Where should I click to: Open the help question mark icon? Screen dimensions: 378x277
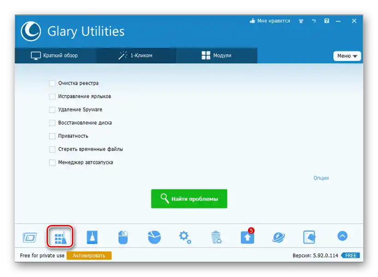pyautogui.click(x=326, y=21)
